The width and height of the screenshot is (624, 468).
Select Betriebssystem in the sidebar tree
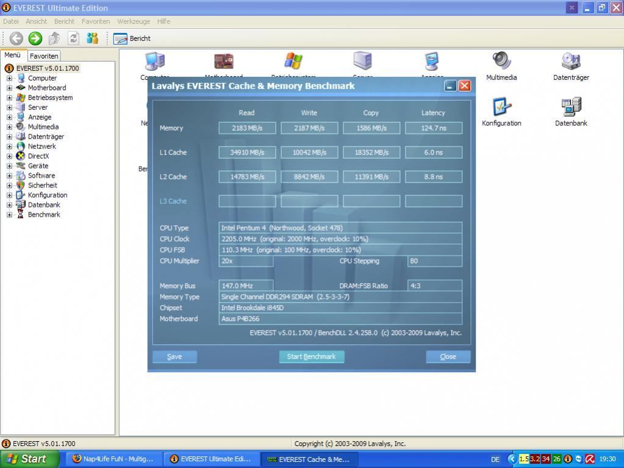tap(50, 98)
